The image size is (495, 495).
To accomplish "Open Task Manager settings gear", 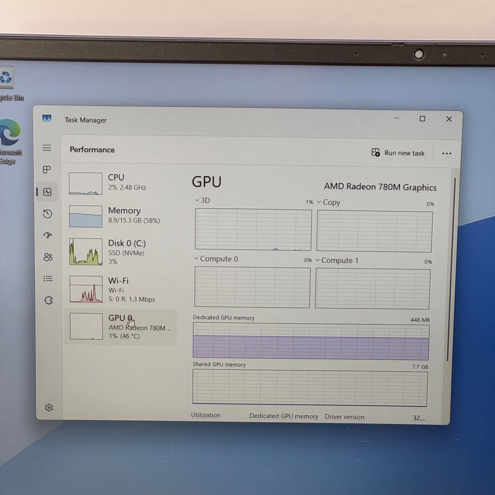I will pyautogui.click(x=49, y=408).
